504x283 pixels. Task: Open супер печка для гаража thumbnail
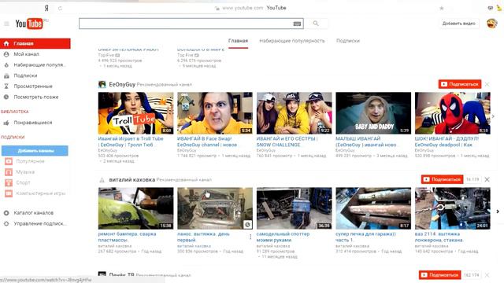coord(373,208)
